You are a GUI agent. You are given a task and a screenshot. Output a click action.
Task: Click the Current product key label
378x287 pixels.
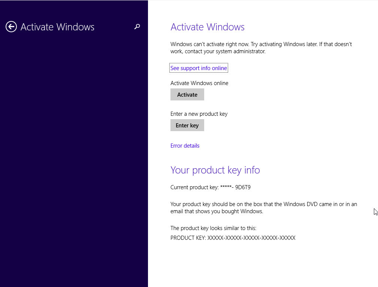coord(194,187)
